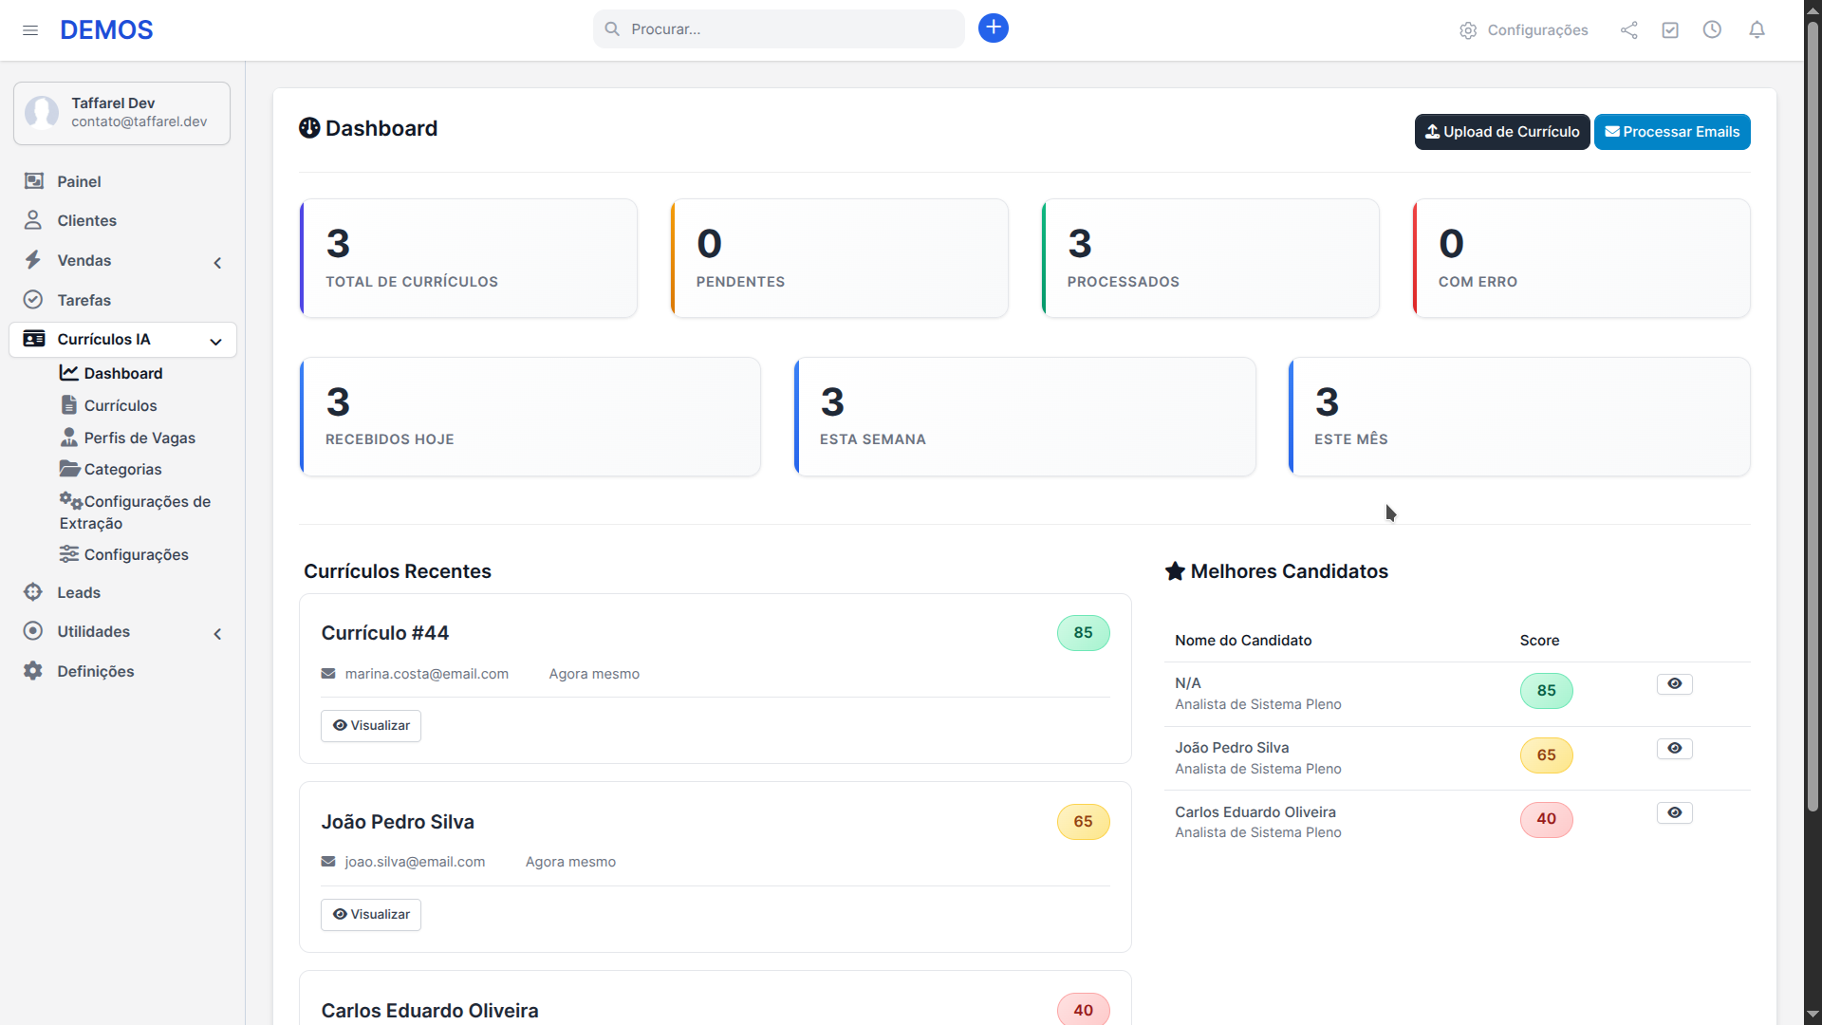Expand the Utilidades sidebar section

pos(218,633)
